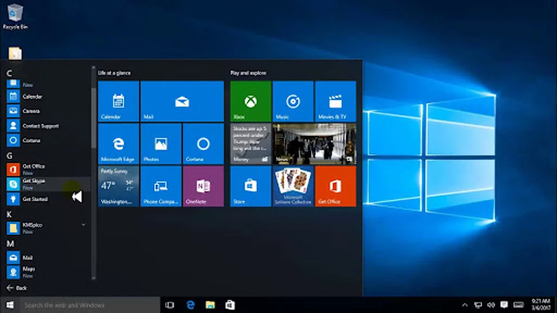
Task: Adjust volume via taskbar speaker icon
Action: pyautogui.click(x=491, y=305)
